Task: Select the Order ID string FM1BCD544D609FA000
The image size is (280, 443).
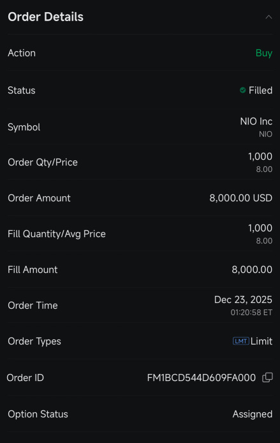Action: (x=202, y=377)
